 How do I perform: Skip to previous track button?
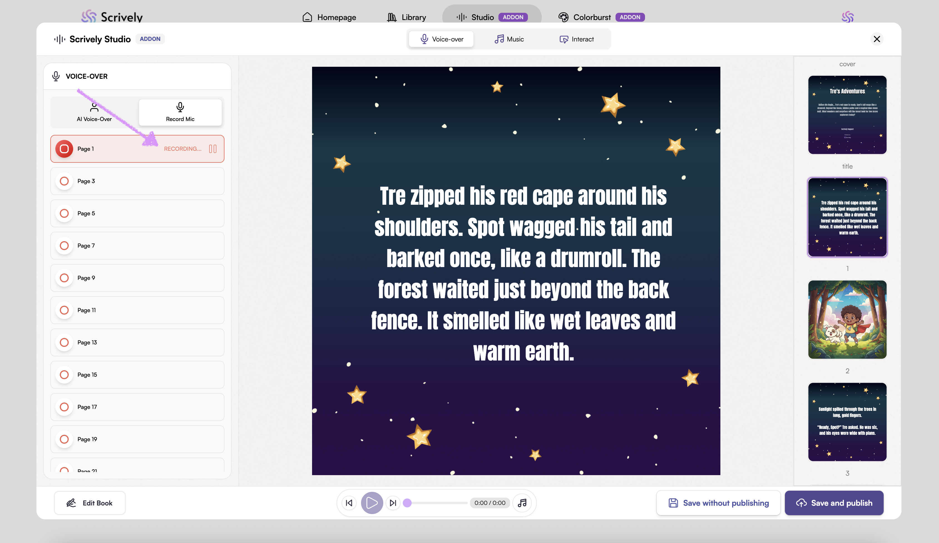point(349,503)
